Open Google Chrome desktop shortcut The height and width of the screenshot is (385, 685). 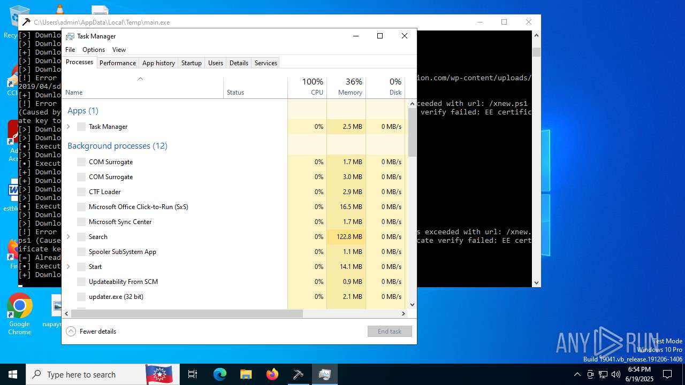click(x=20, y=314)
